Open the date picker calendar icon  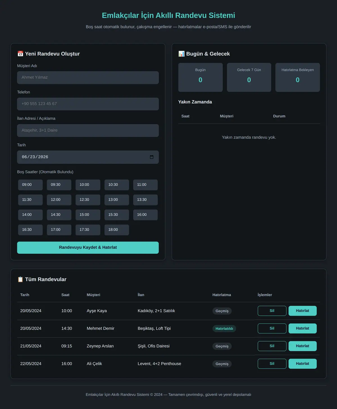pos(152,157)
